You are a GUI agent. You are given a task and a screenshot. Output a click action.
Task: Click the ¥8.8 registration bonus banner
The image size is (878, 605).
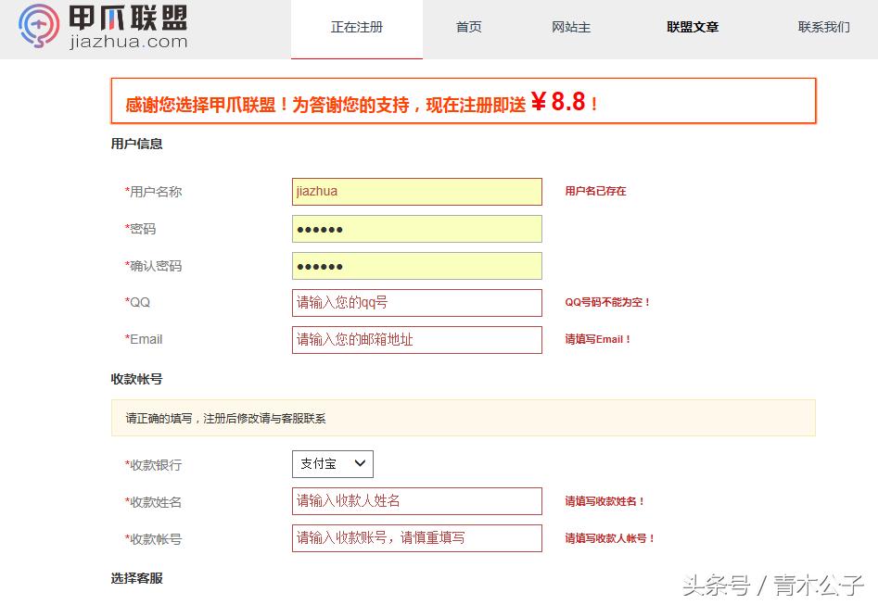click(464, 101)
